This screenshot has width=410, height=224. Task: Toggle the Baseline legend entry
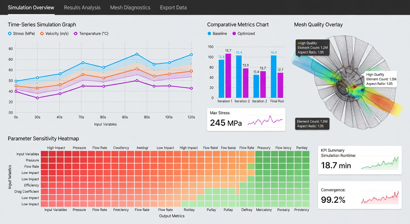point(217,34)
